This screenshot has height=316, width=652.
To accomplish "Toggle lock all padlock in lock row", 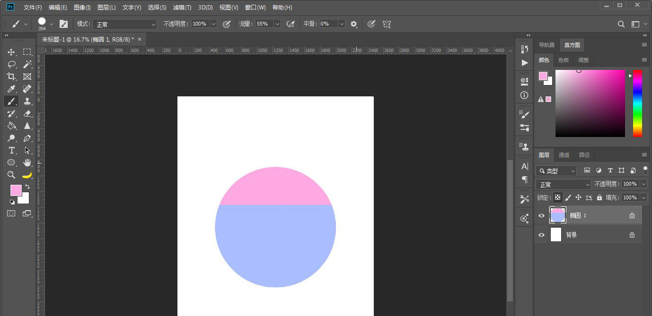I will (x=599, y=197).
